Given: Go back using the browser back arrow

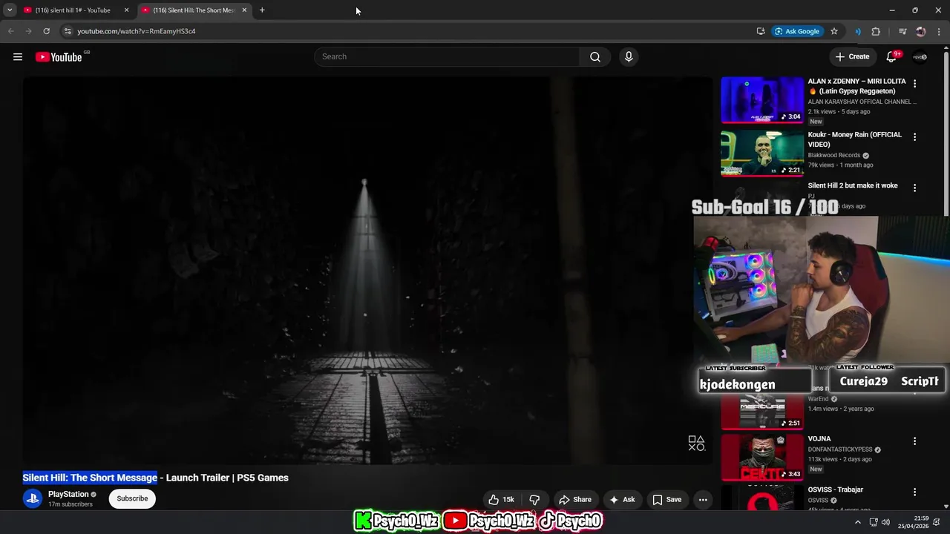Looking at the screenshot, I should [x=10, y=31].
